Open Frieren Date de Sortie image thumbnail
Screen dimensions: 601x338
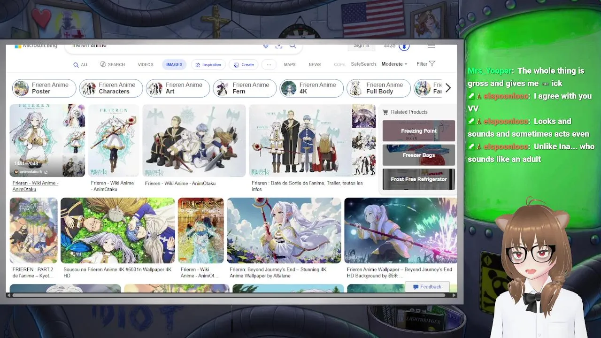(x=300, y=140)
